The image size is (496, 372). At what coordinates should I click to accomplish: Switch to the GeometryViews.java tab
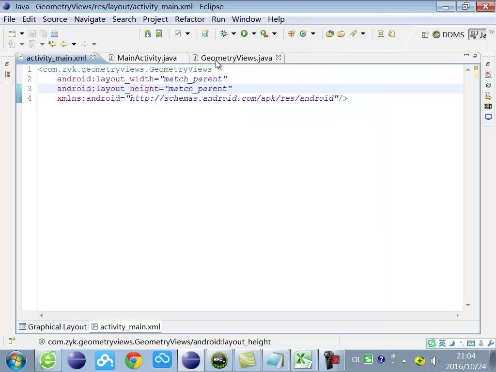click(x=236, y=58)
